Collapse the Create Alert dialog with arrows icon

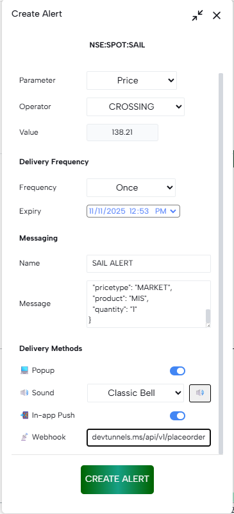point(197,15)
